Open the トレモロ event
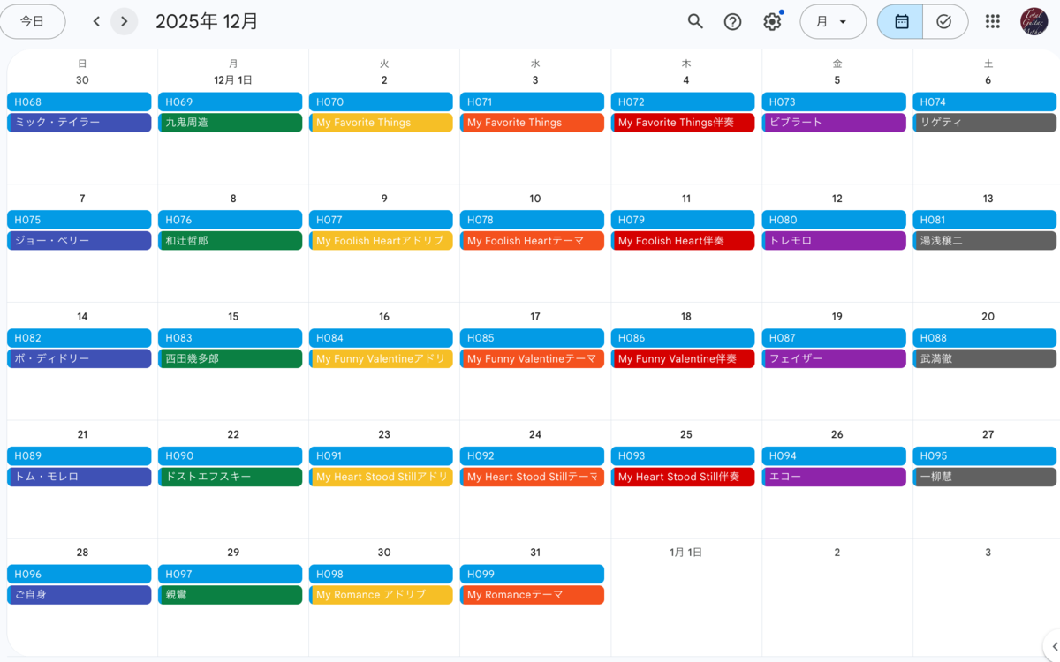The width and height of the screenshot is (1060, 662). pos(834,241)
